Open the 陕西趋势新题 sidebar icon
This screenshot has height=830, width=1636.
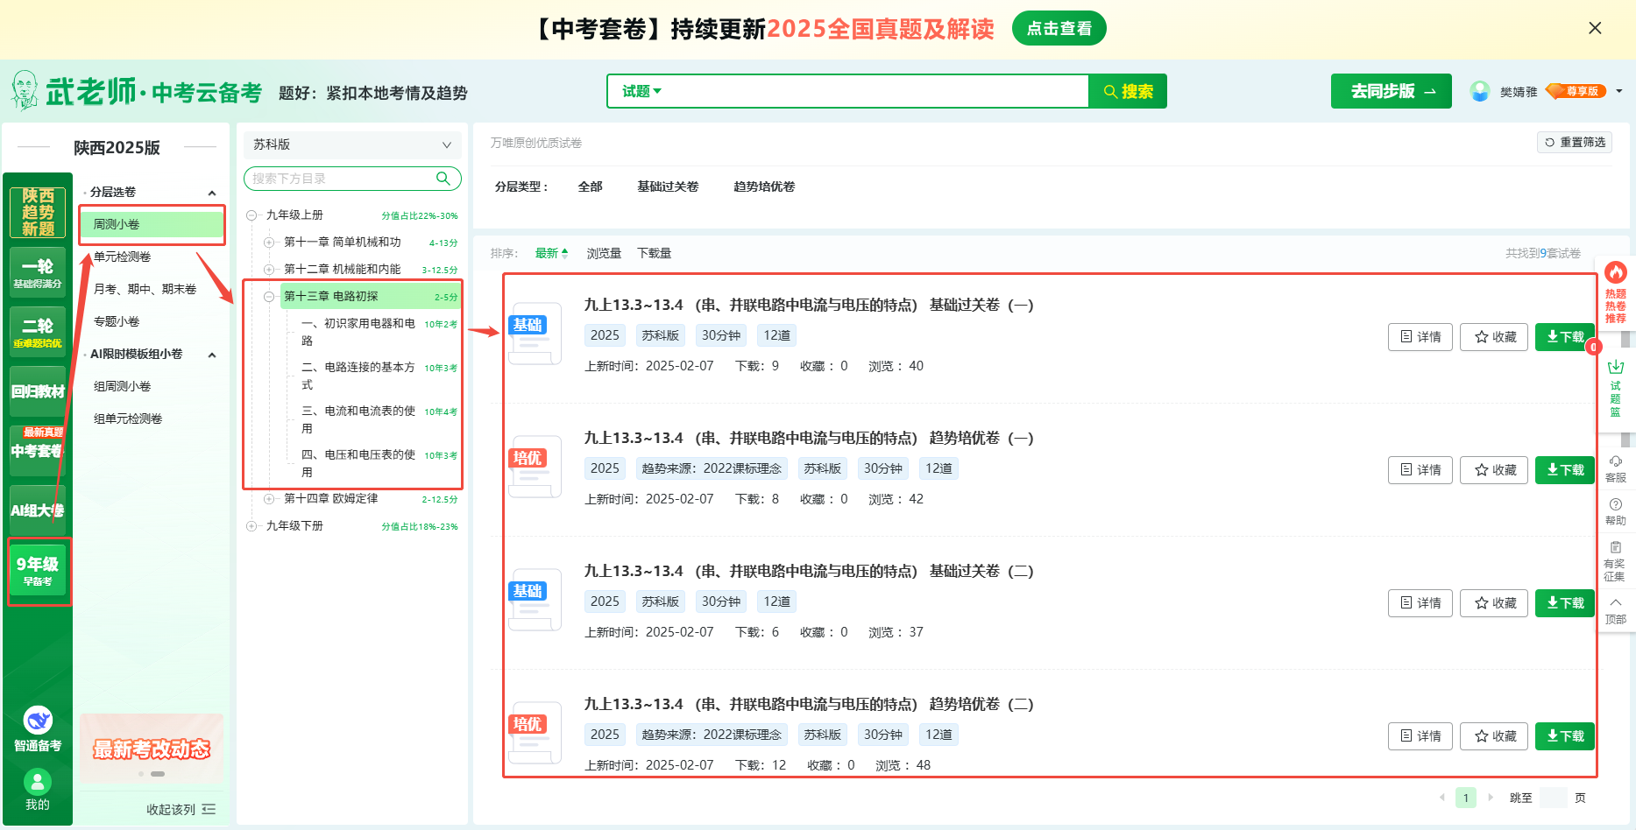click(38, 212)
